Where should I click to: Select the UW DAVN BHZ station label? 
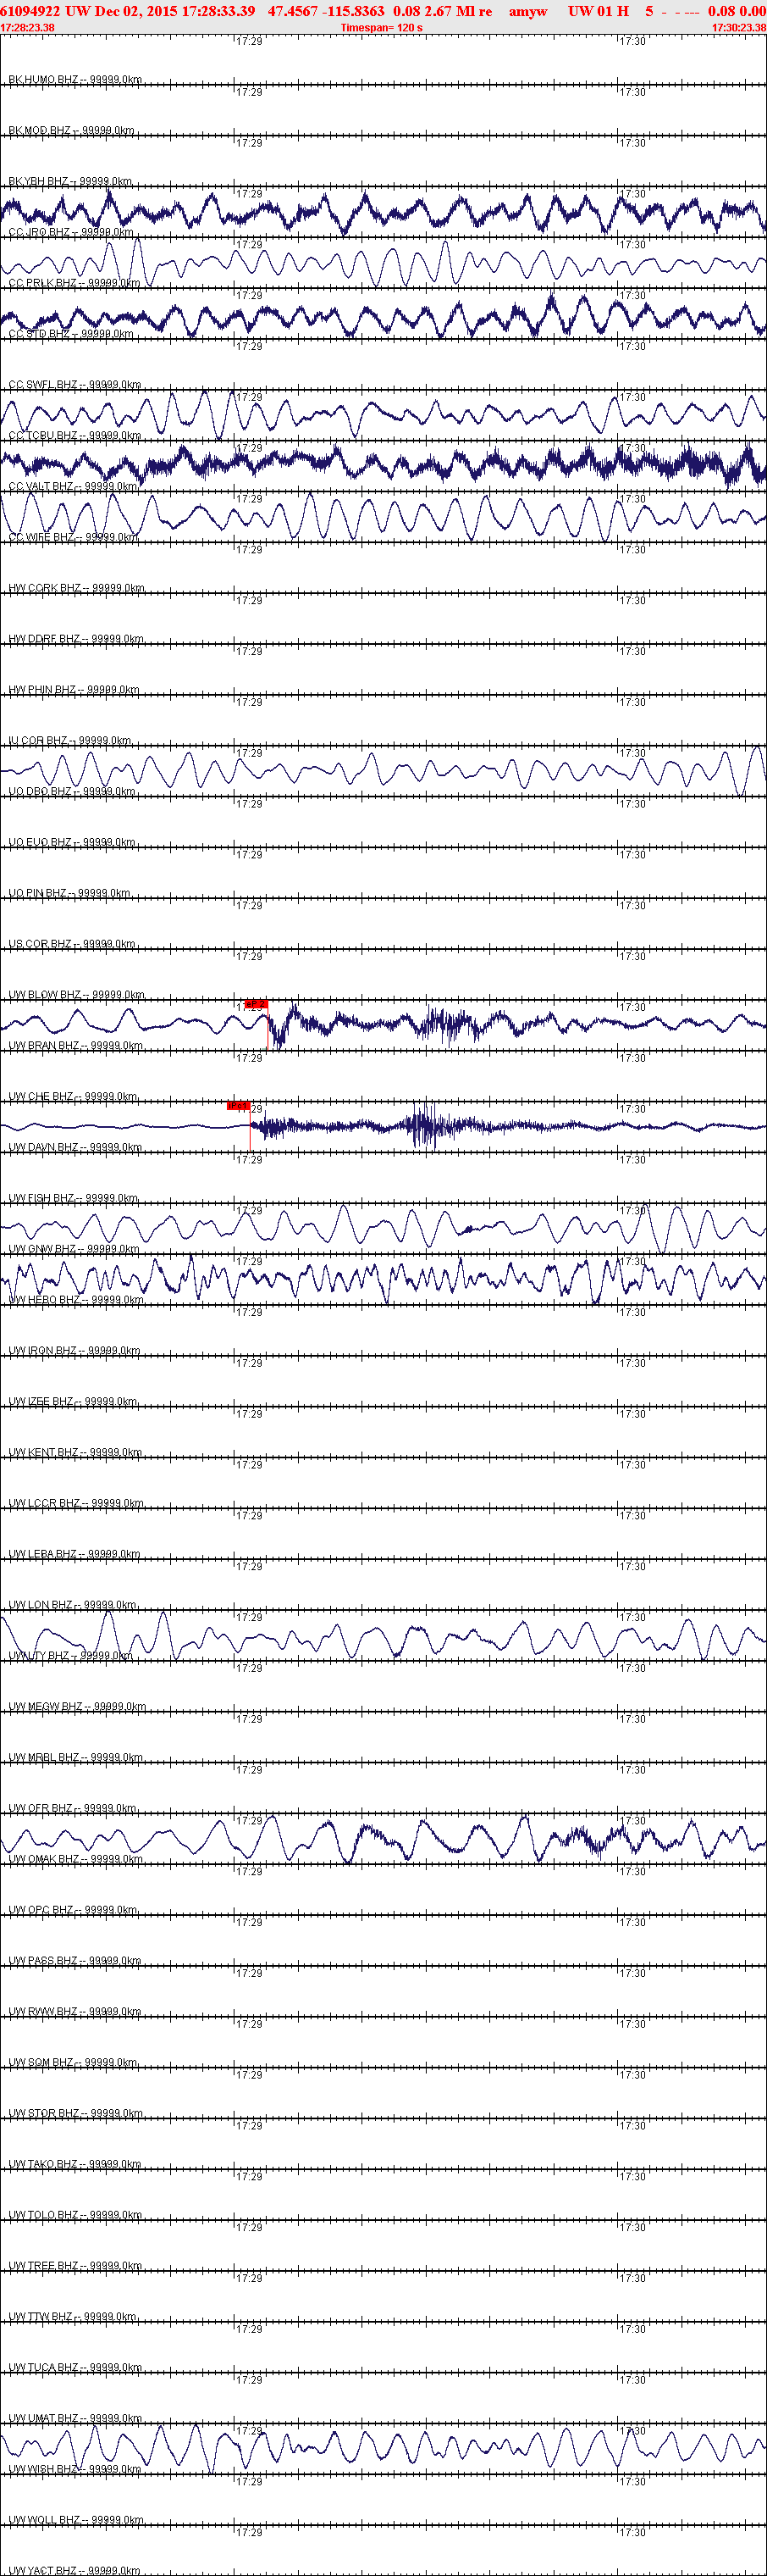(74, 1148)
